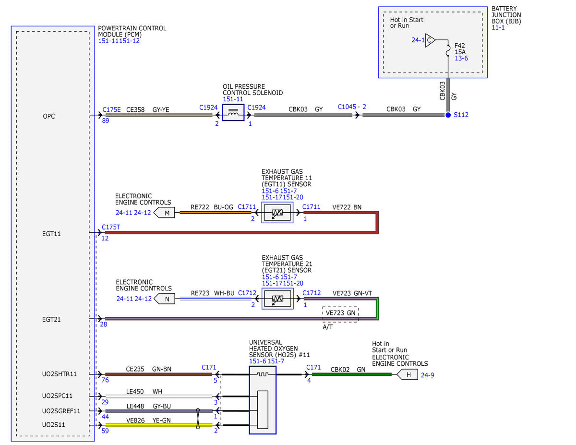Click the RE723 WH-BU wire label
The width and height of the screenshot is (576, 445).
tap(212, 292)
